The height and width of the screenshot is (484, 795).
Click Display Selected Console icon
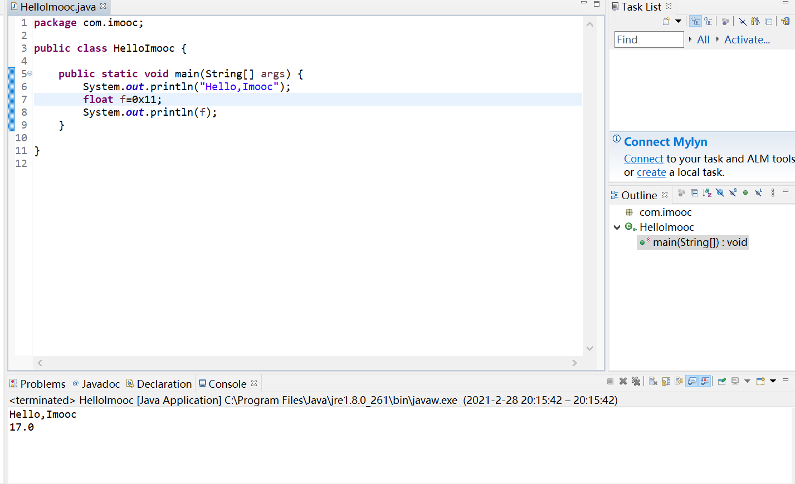[x=735, y=381]
